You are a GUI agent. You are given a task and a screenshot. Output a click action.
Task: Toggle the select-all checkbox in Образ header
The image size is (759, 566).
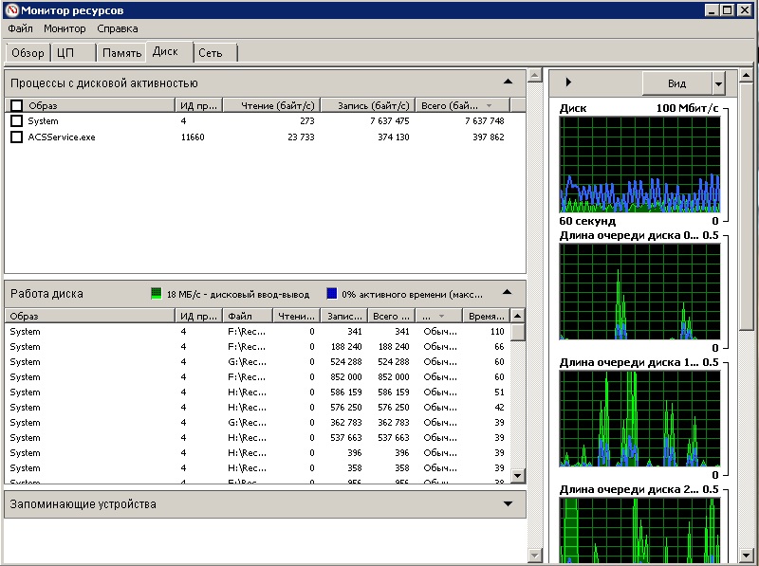point(16,105)
